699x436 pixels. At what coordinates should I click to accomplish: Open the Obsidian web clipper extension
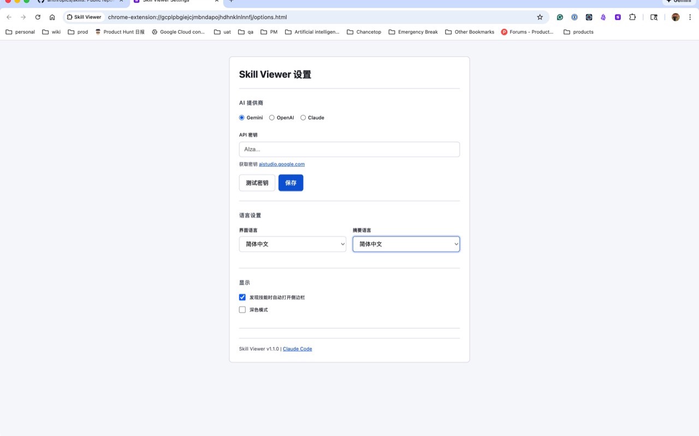tap(603, 17)
